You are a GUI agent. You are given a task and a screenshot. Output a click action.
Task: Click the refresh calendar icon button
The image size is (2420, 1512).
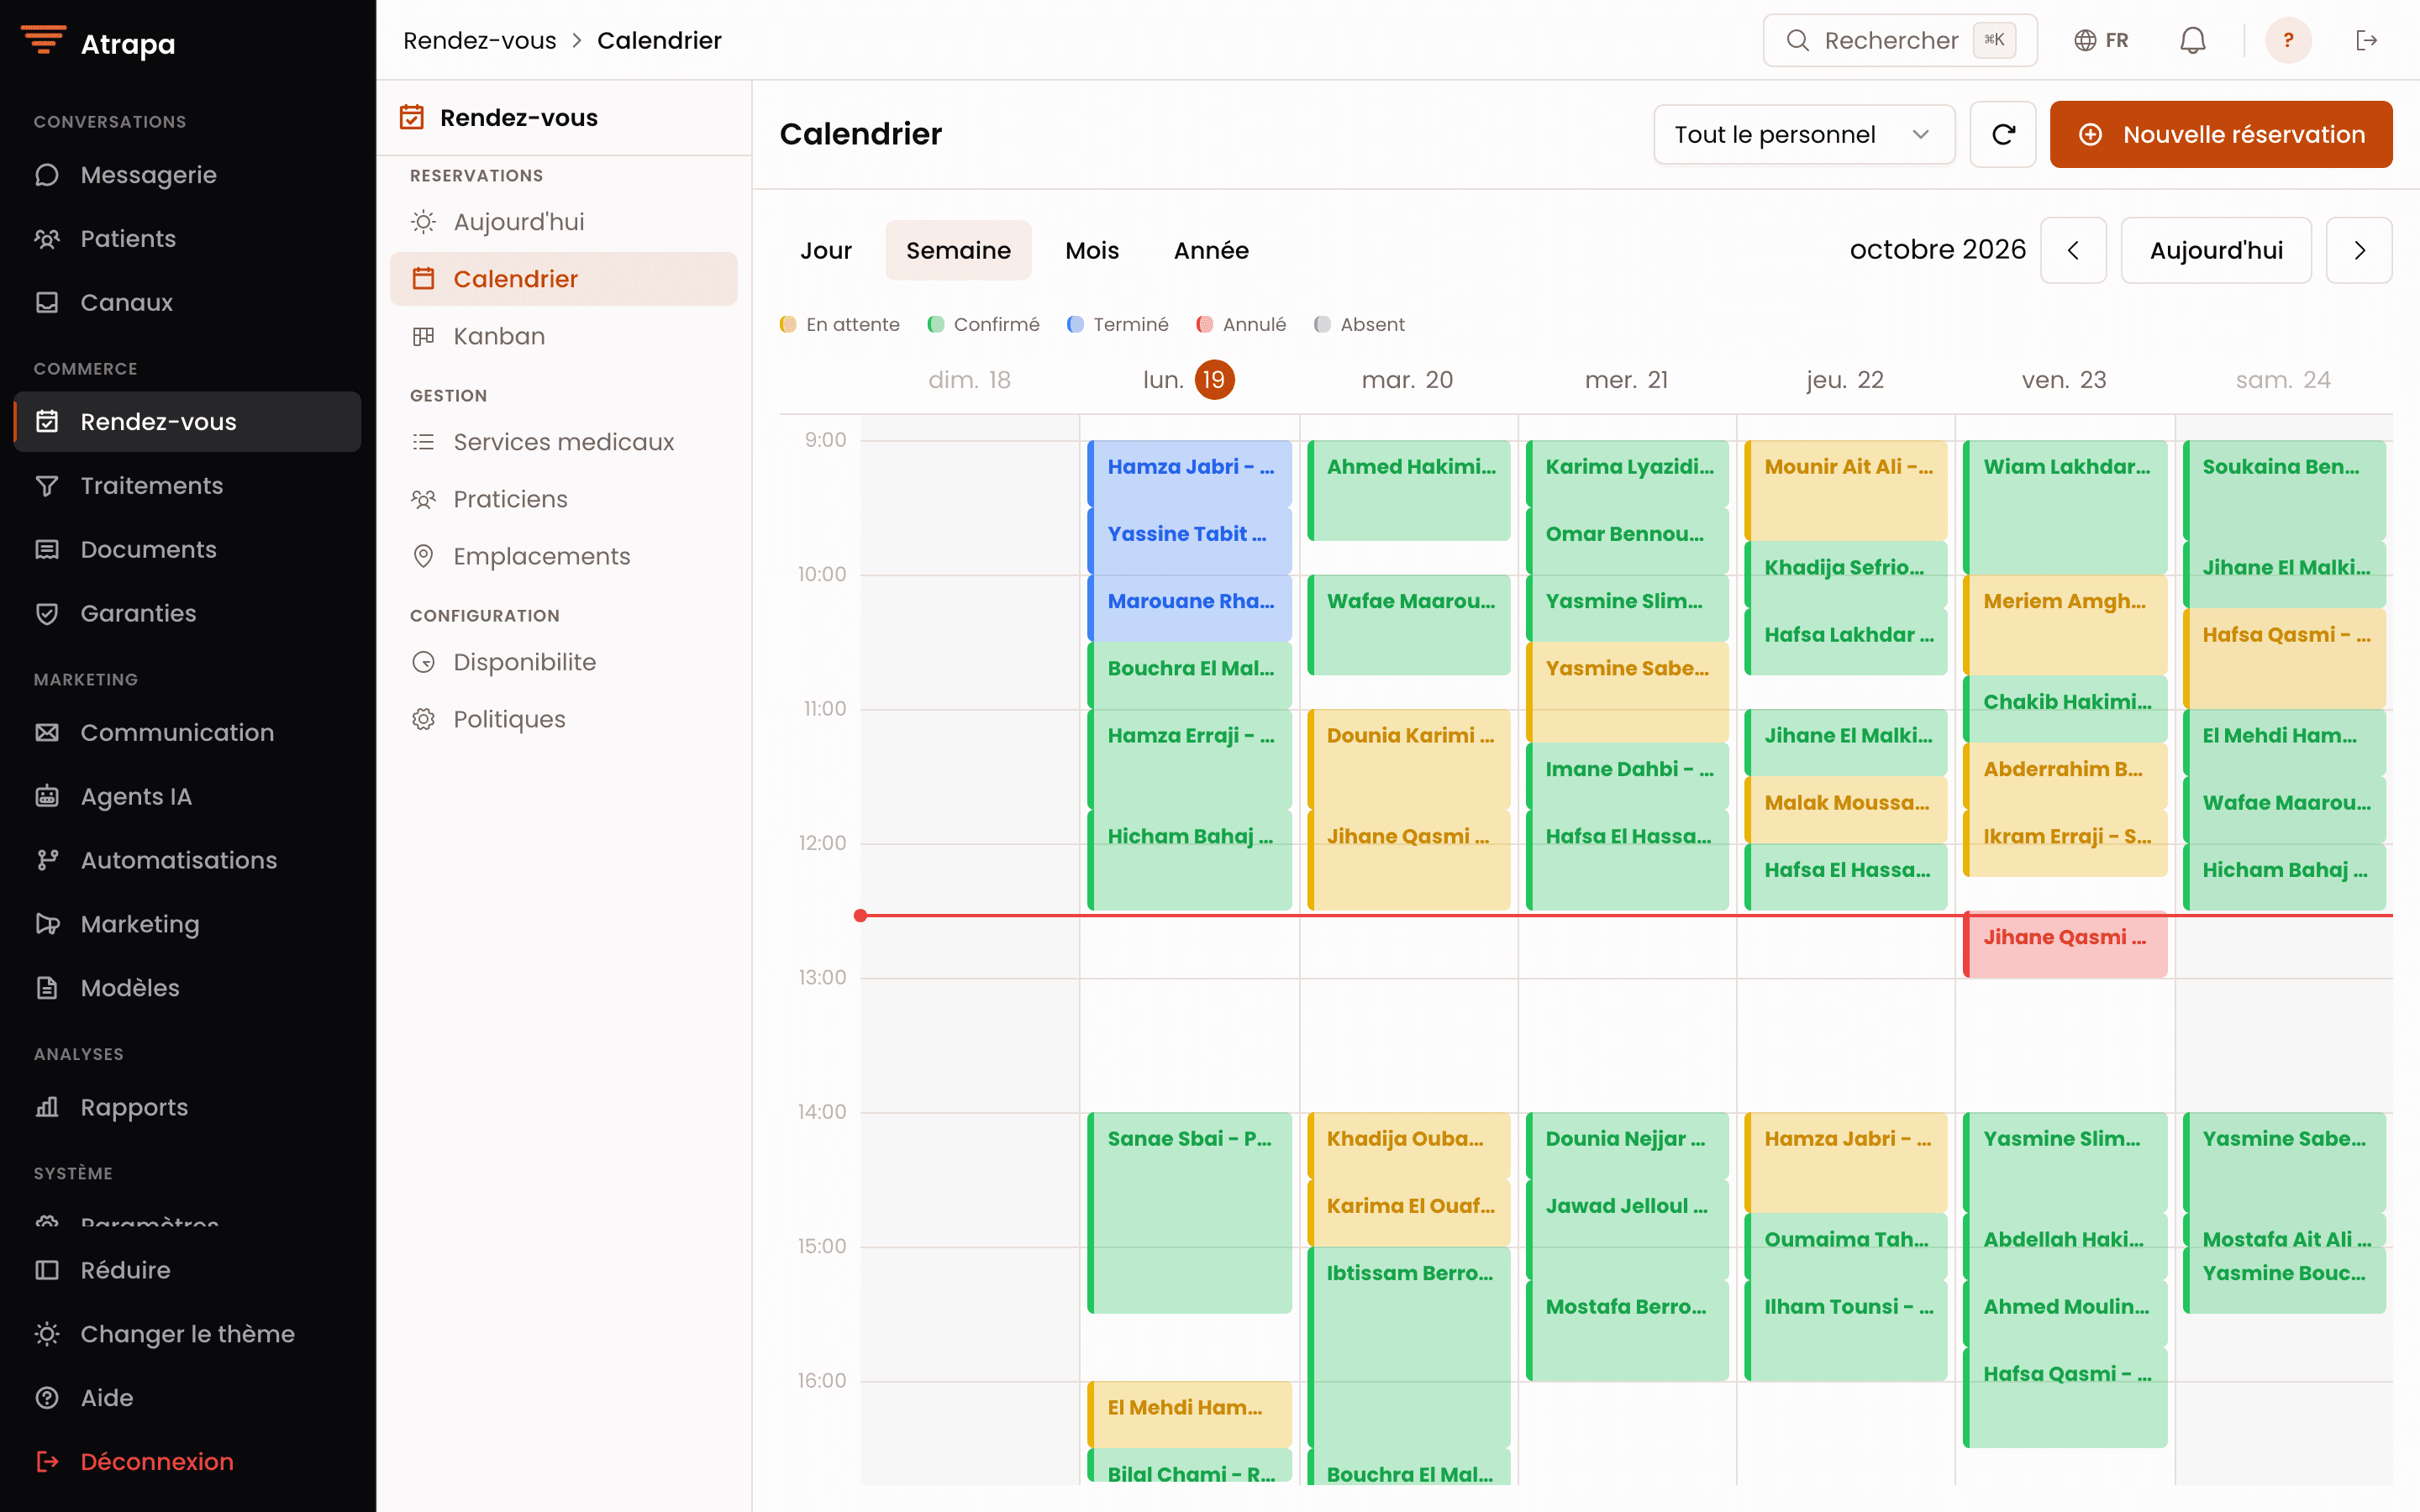[x=2002, y=134]
